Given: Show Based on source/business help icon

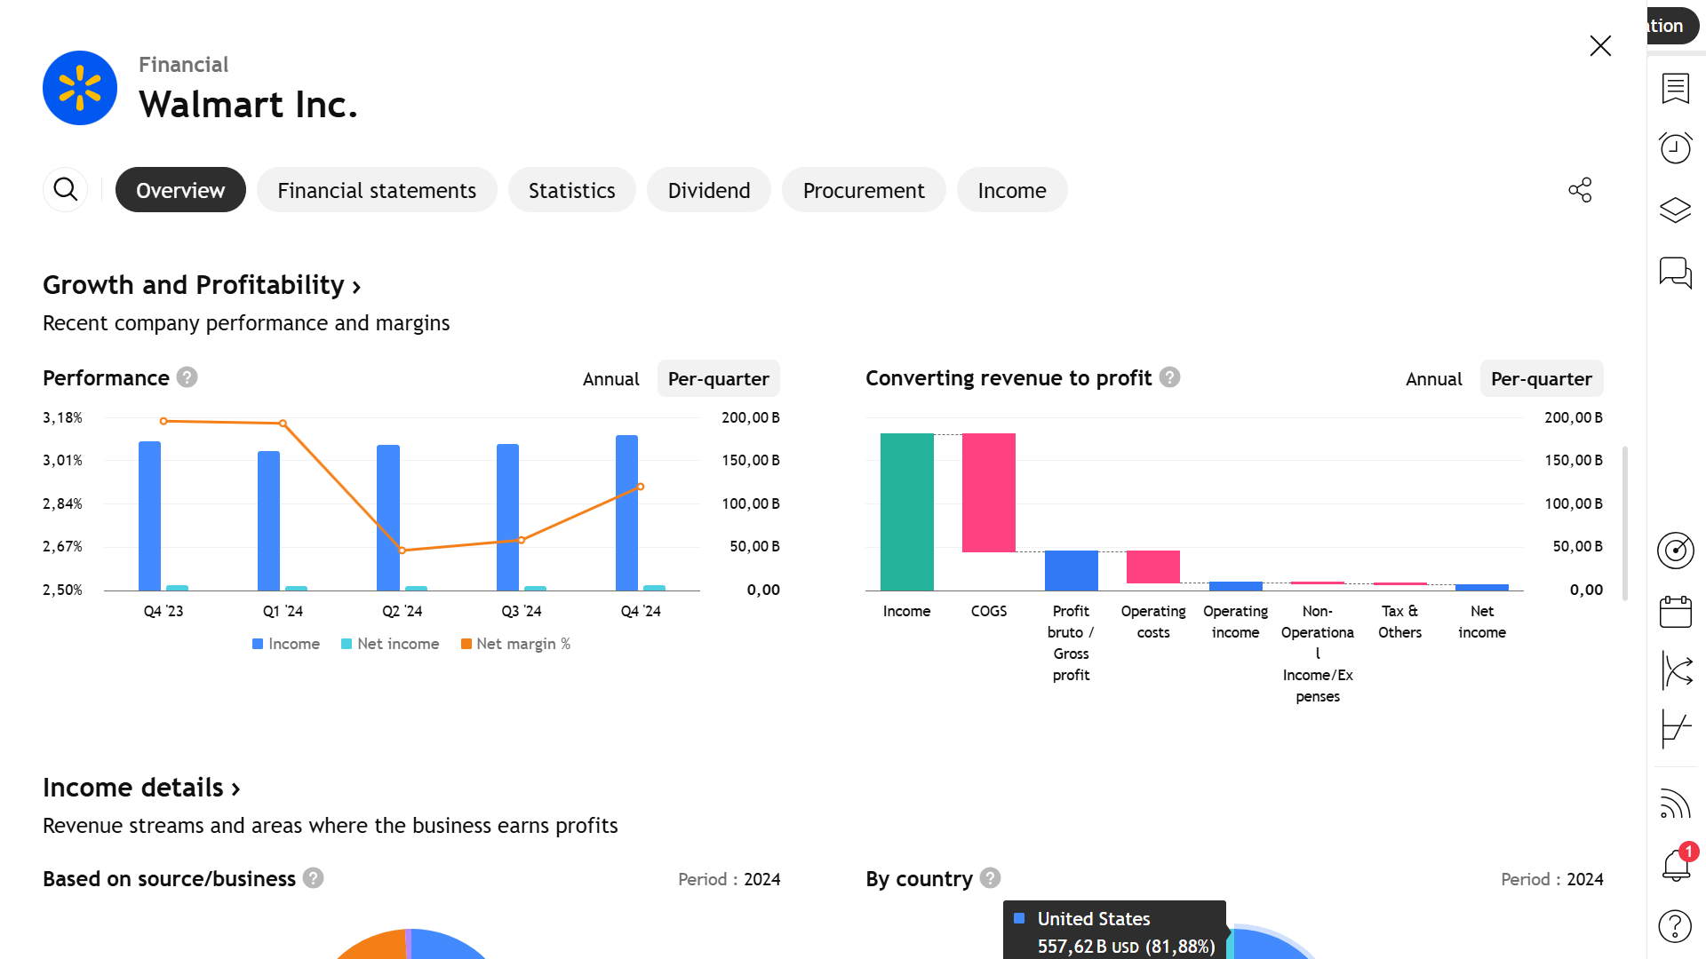Looking at the screenshot, I should (x=313, y=878).
